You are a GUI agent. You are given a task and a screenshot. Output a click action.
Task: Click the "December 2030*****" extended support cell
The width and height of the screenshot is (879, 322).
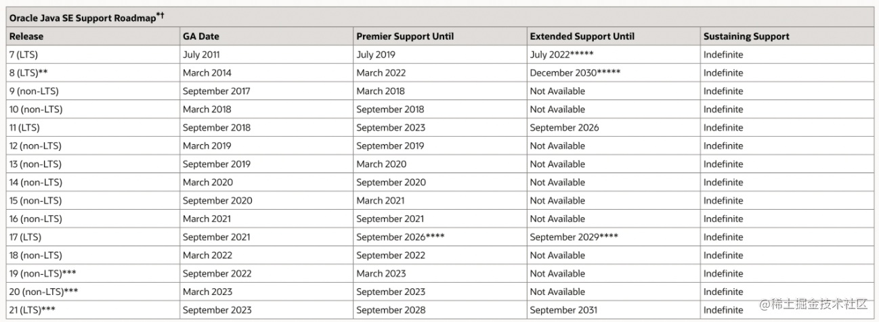(576, 73)
